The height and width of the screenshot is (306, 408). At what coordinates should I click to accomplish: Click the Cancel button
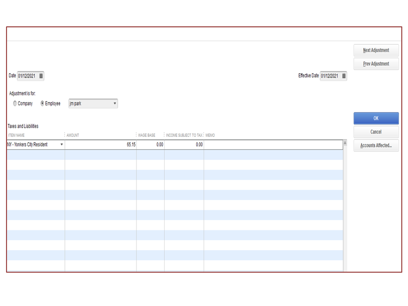376,132
